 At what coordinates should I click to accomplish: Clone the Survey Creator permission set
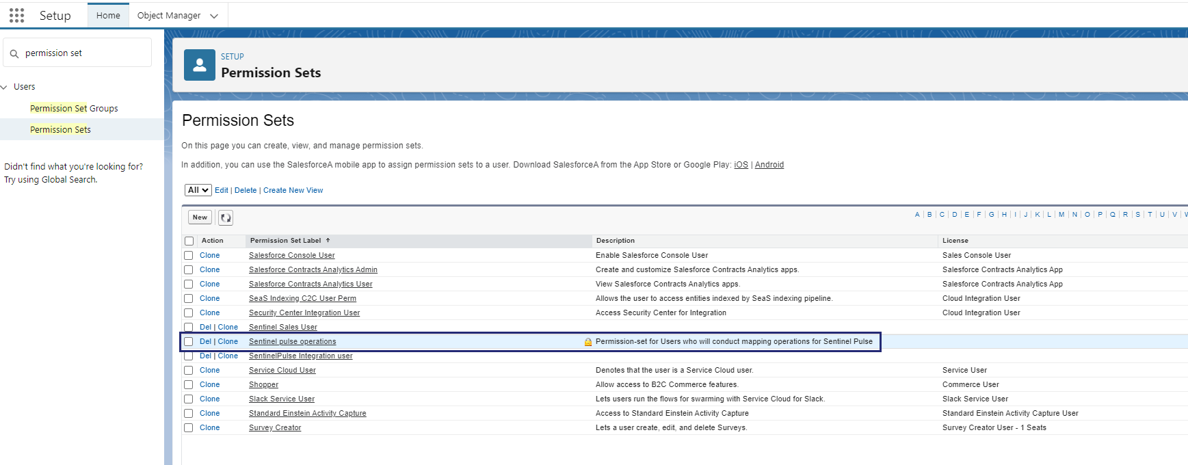209,427
